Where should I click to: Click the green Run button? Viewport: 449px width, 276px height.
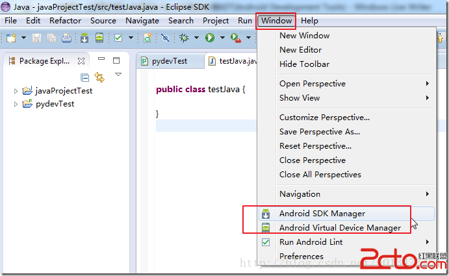tap(210, 38)
